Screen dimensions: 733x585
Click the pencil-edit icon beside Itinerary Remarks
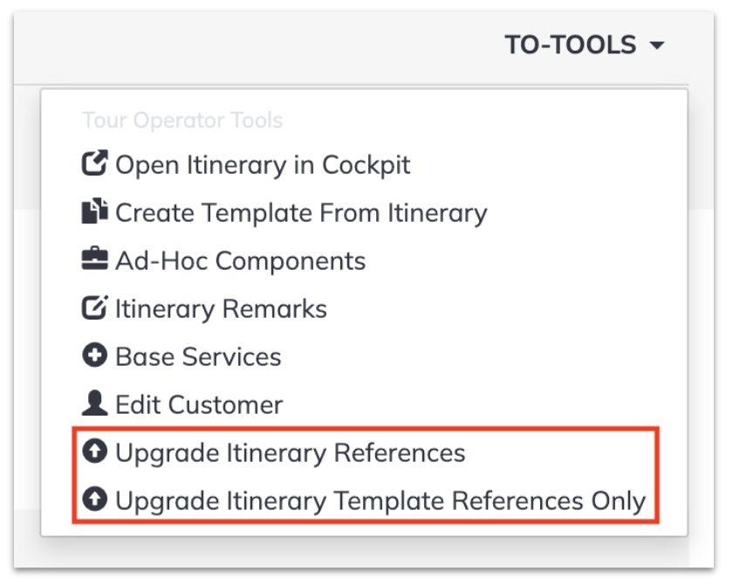(x=94, y=307)
